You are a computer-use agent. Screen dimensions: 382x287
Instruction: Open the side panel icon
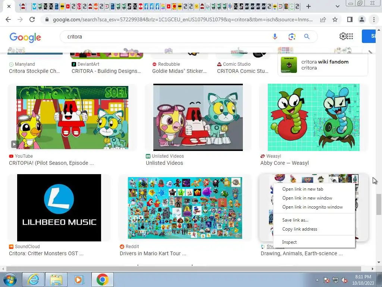pyautogui.click(x=350, y=19)
